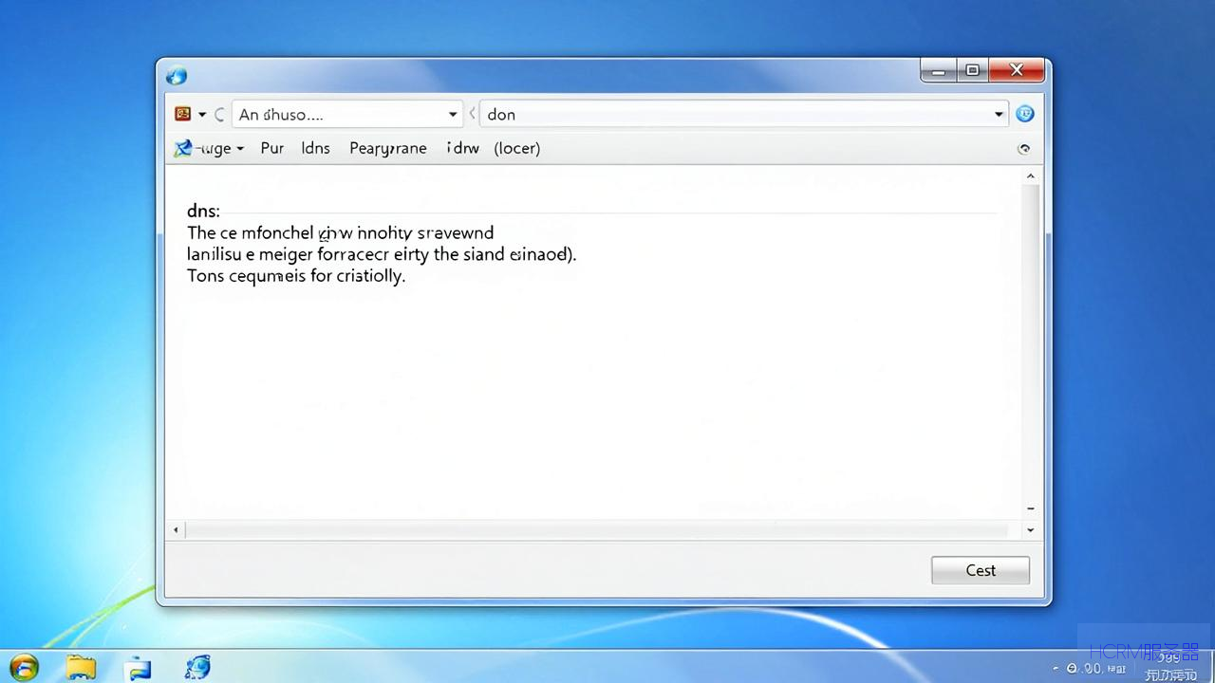Click the orange icon left of the first field
1215x683 pixels.
pyautogui.click(x=183, y=114)
